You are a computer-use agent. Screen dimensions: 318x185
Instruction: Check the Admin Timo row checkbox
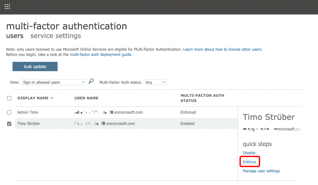pos(9,113)
